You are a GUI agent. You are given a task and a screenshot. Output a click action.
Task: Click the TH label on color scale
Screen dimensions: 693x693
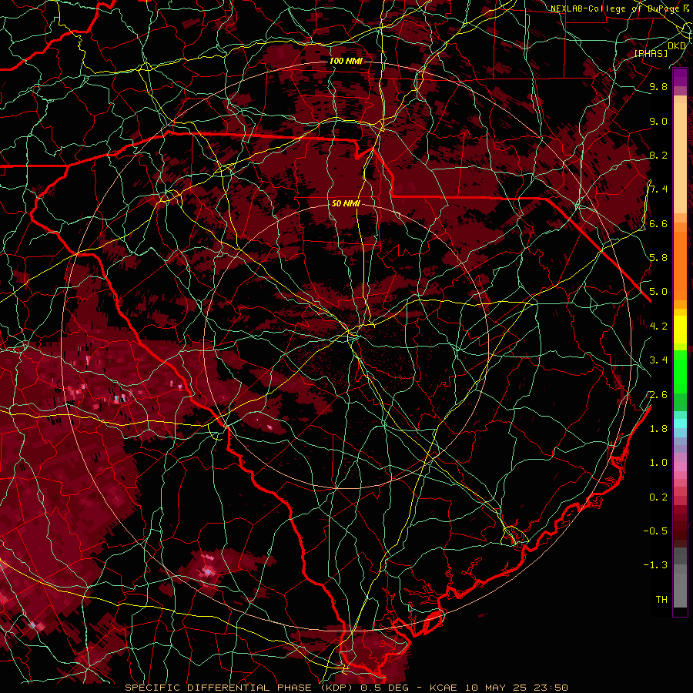661,600
